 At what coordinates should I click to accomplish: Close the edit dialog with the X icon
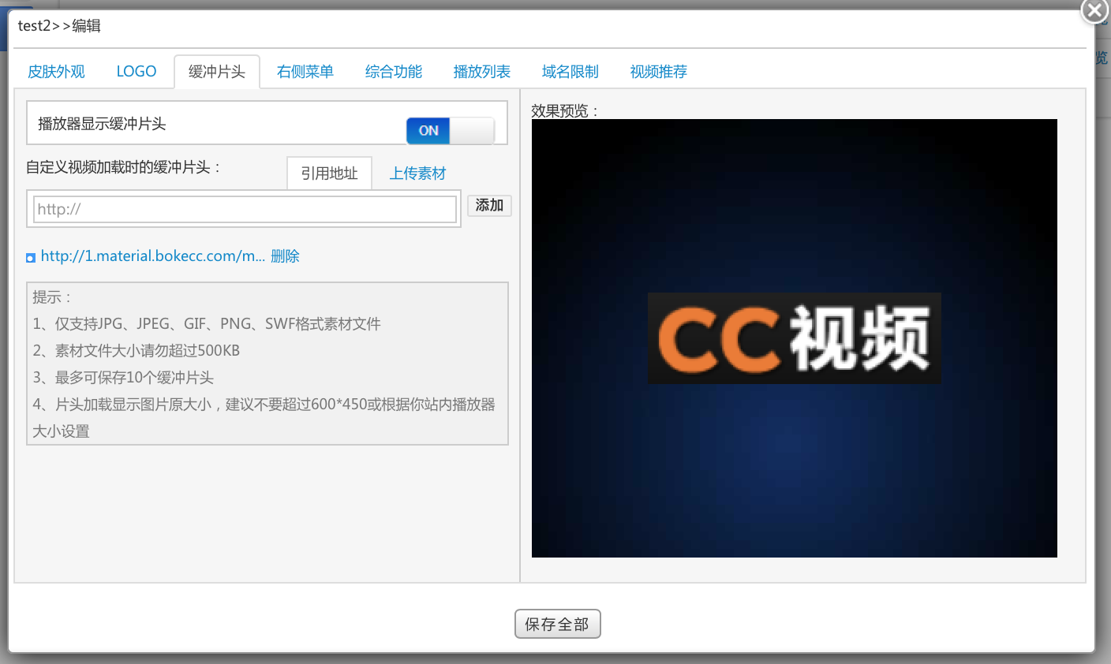[x=1094, y=11]
